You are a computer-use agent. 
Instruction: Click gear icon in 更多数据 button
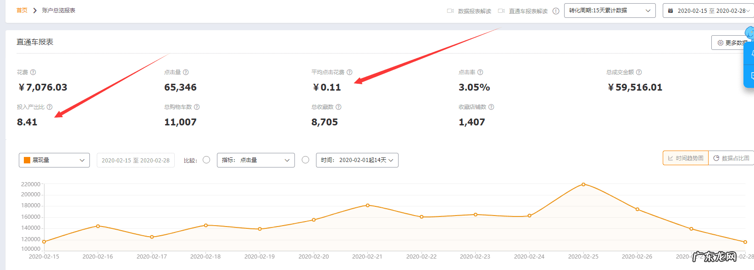(x=721, y=43)
